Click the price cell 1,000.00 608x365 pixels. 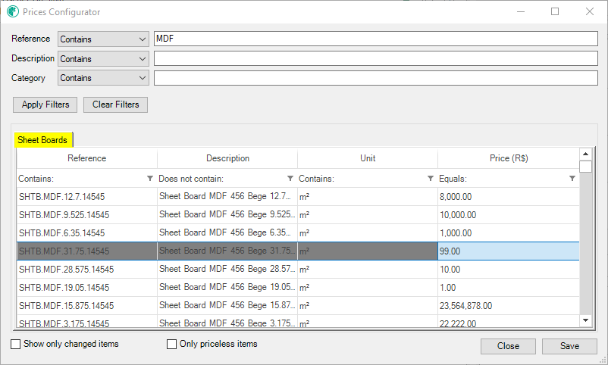(x=509, y=233)
